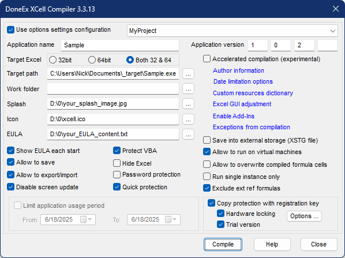Toggle Exclude ext ref formulas checkbox

207,188
